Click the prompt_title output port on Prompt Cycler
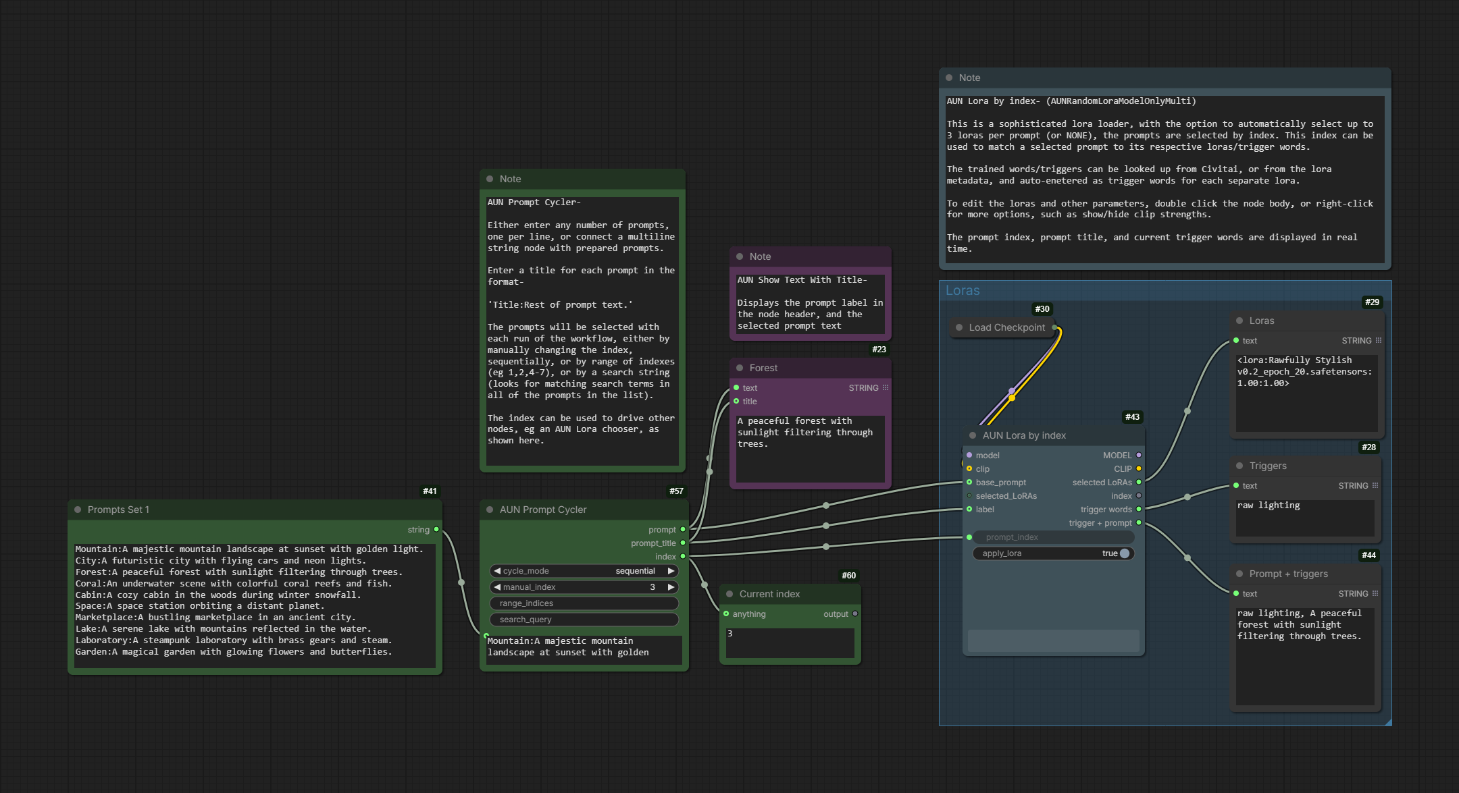Viewport: 1459px width, 793px height. [683, 543]
